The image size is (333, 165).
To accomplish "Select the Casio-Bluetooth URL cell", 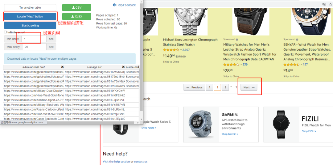I will (34, 119).
